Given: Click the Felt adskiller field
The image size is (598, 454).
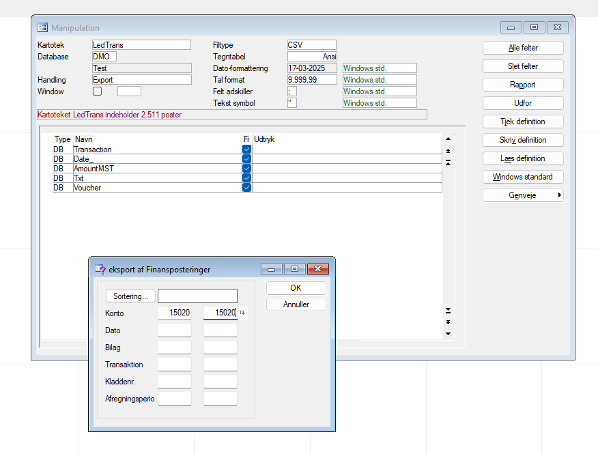Looking at the screenshot, I should (292, 91).
